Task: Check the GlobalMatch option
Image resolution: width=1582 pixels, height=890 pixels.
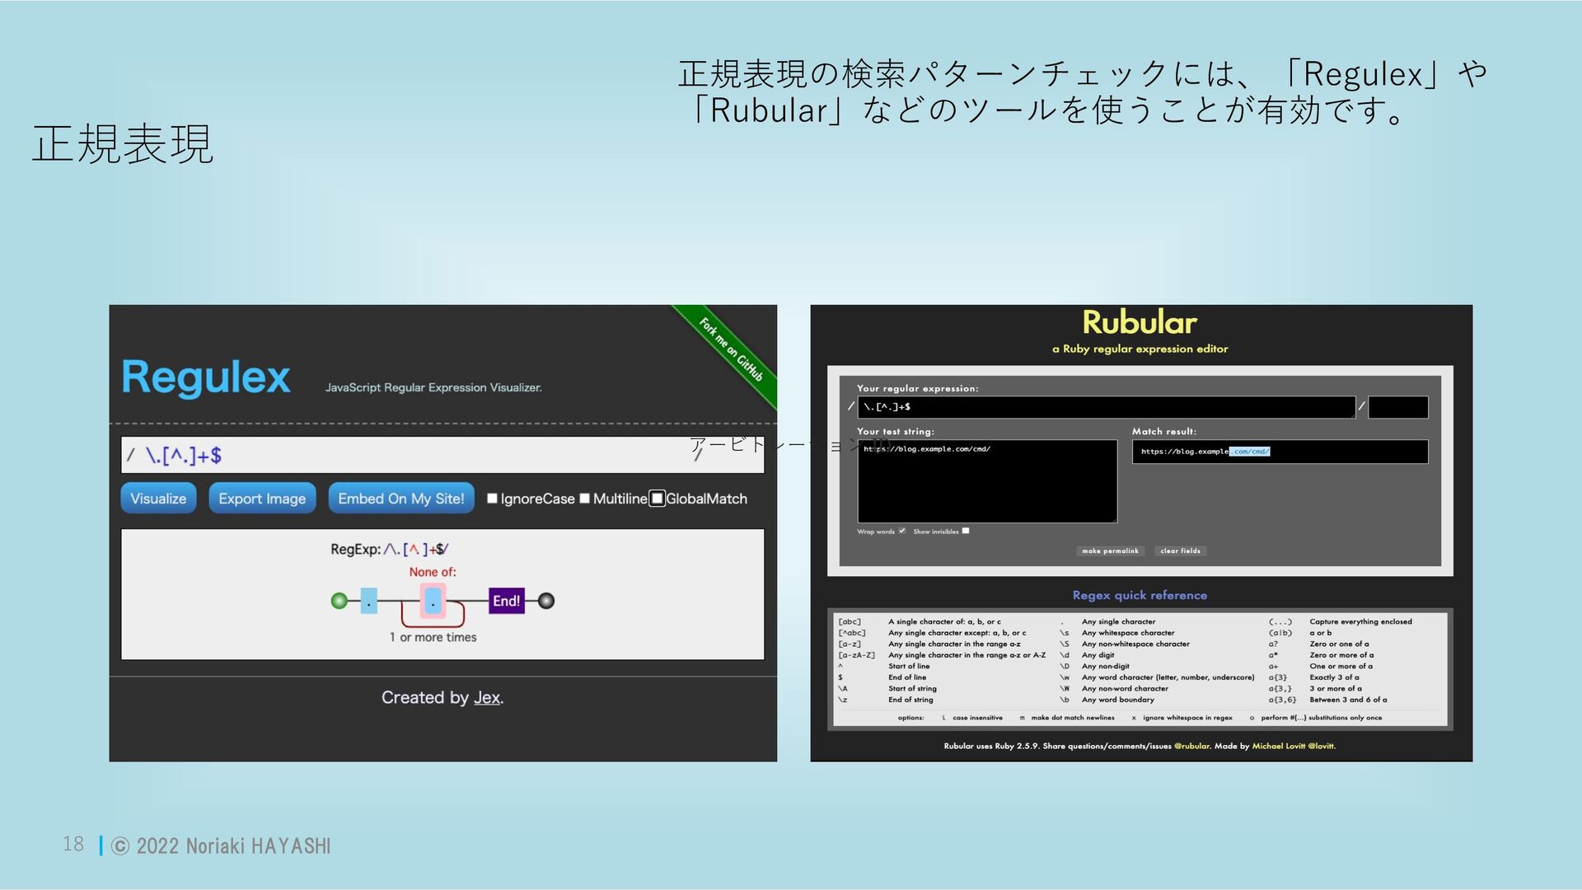Action: (658, 499)
